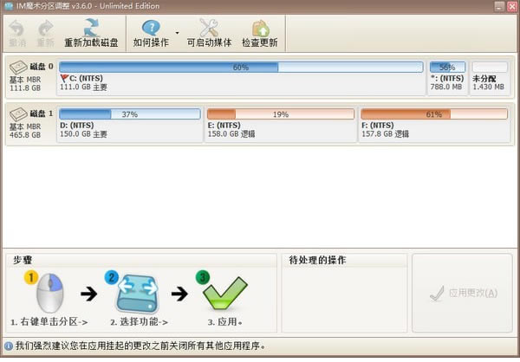Click the 150.0 GB 主要 size text
This screenshot has width=520, height=362.
(x=83, y=134)
